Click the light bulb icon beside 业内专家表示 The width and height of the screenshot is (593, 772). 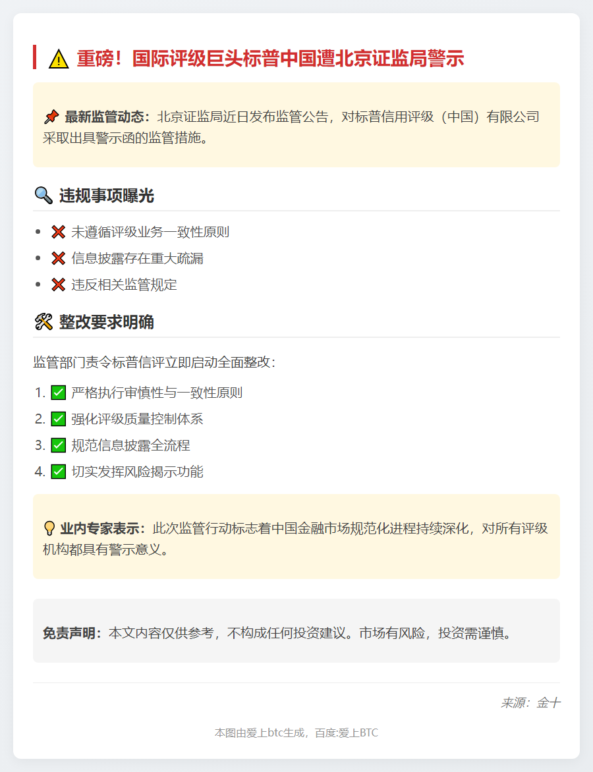pos(49,528)
